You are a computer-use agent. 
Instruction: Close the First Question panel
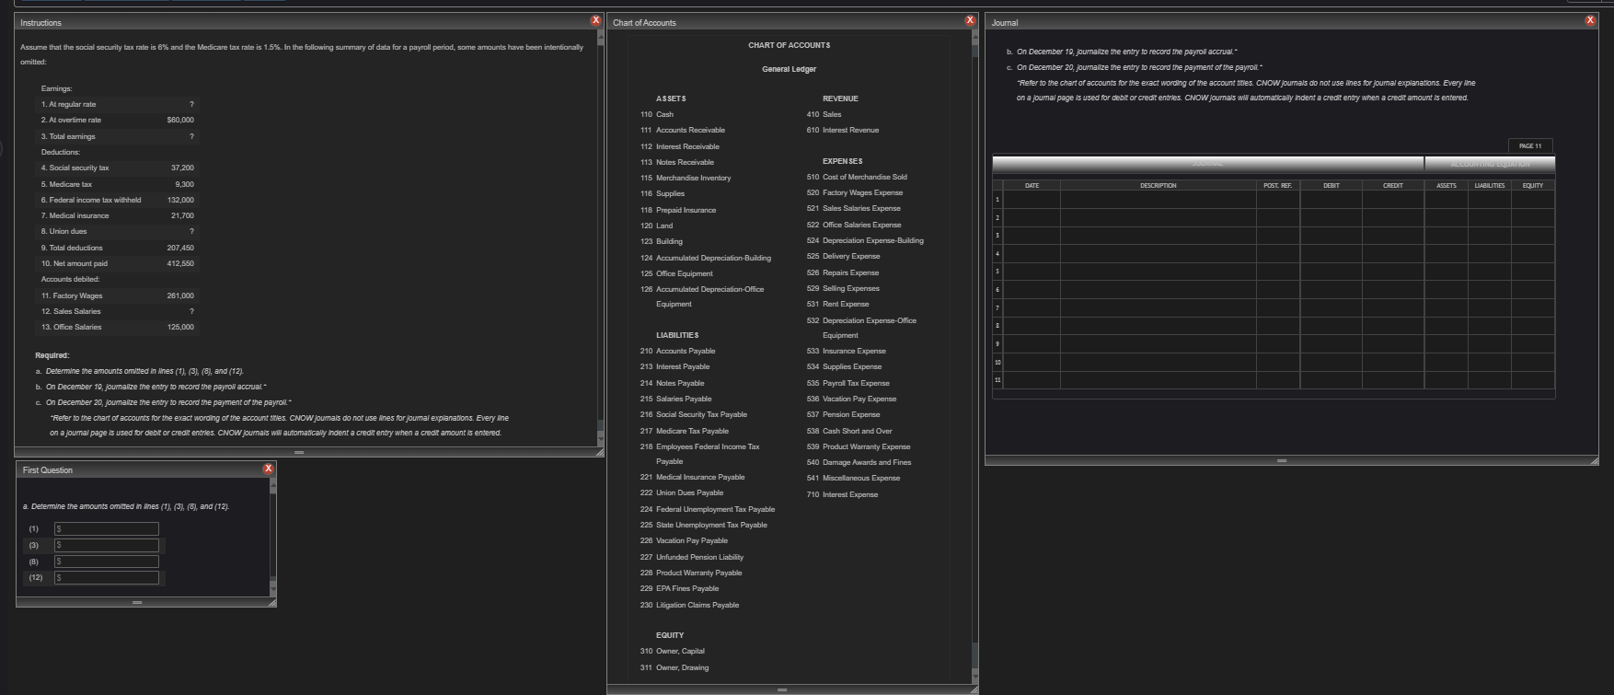point(268,469)
